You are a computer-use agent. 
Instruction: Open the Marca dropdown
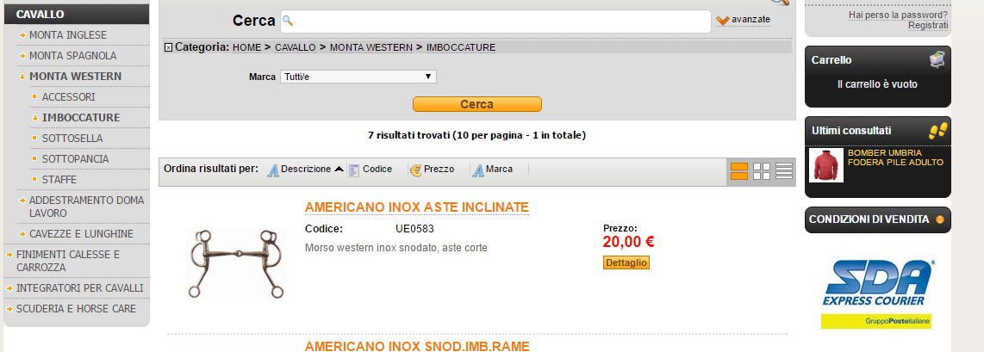[x=358, y=77]
